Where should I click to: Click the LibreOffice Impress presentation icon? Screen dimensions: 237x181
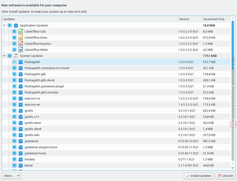click(21, 43)
